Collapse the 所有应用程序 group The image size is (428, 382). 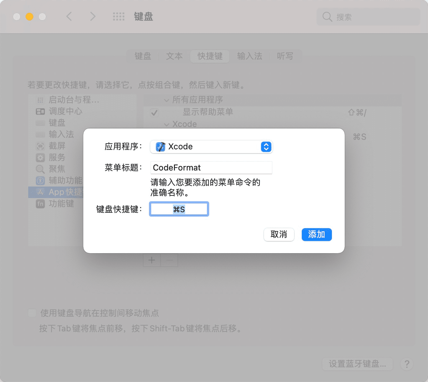(167, 100)
